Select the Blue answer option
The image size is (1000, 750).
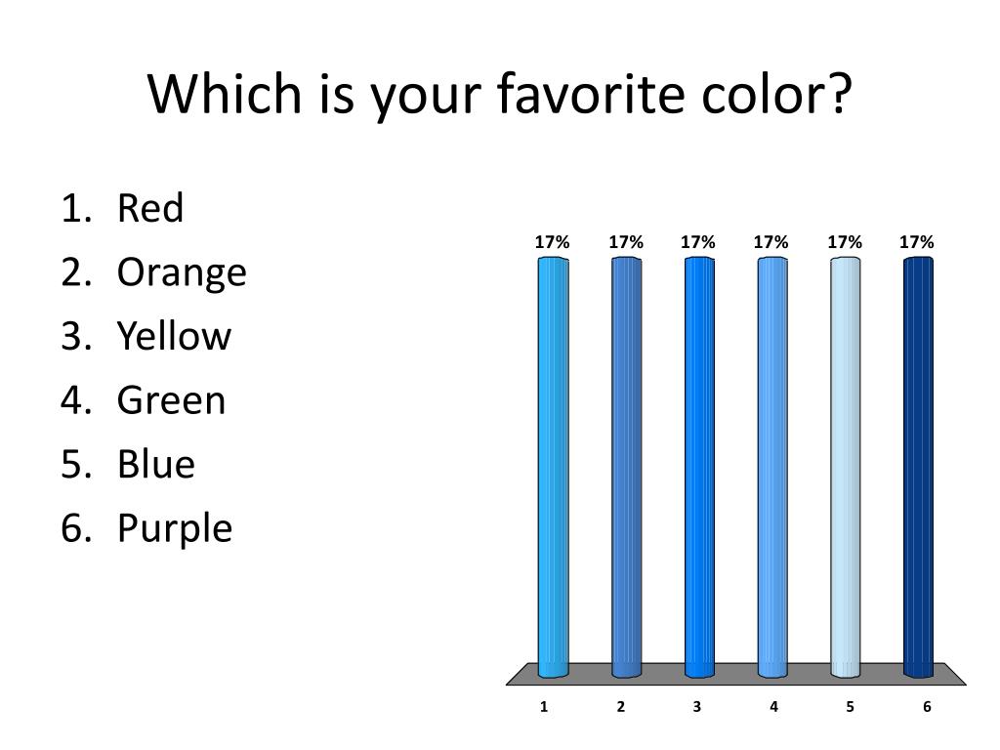pos(128,464)
